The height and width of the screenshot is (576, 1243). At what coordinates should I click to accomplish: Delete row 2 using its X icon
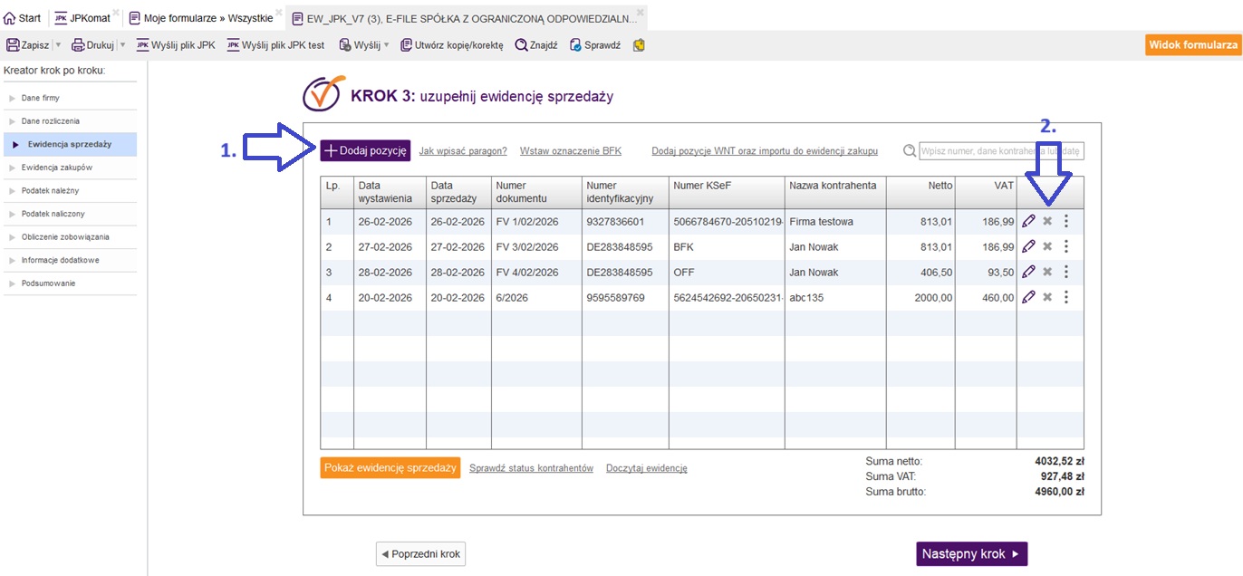coord(1047,246)
